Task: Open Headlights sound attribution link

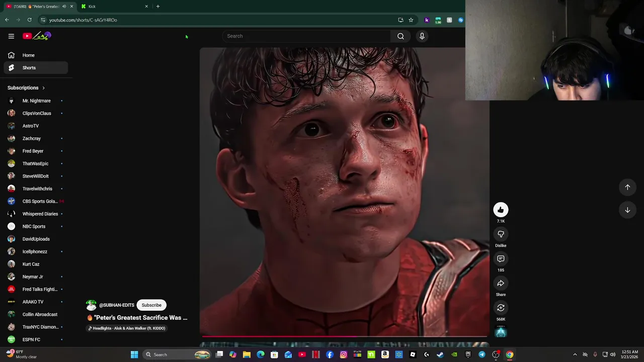Action: 127,328
